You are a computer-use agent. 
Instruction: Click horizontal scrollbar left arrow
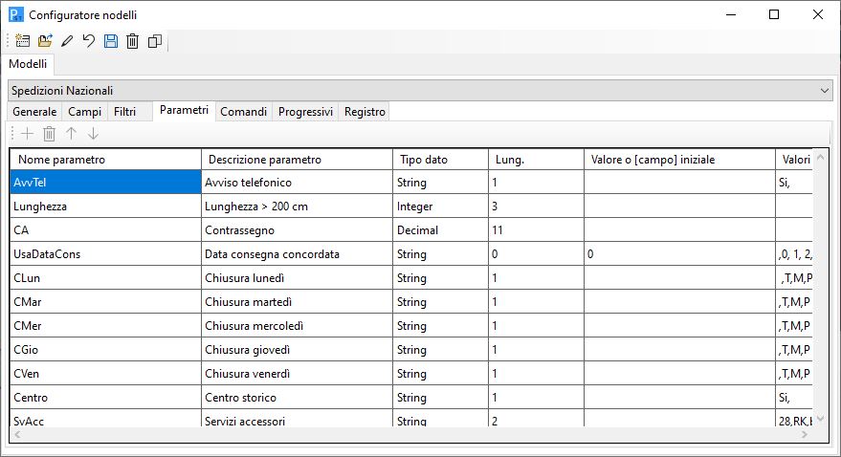17,435
